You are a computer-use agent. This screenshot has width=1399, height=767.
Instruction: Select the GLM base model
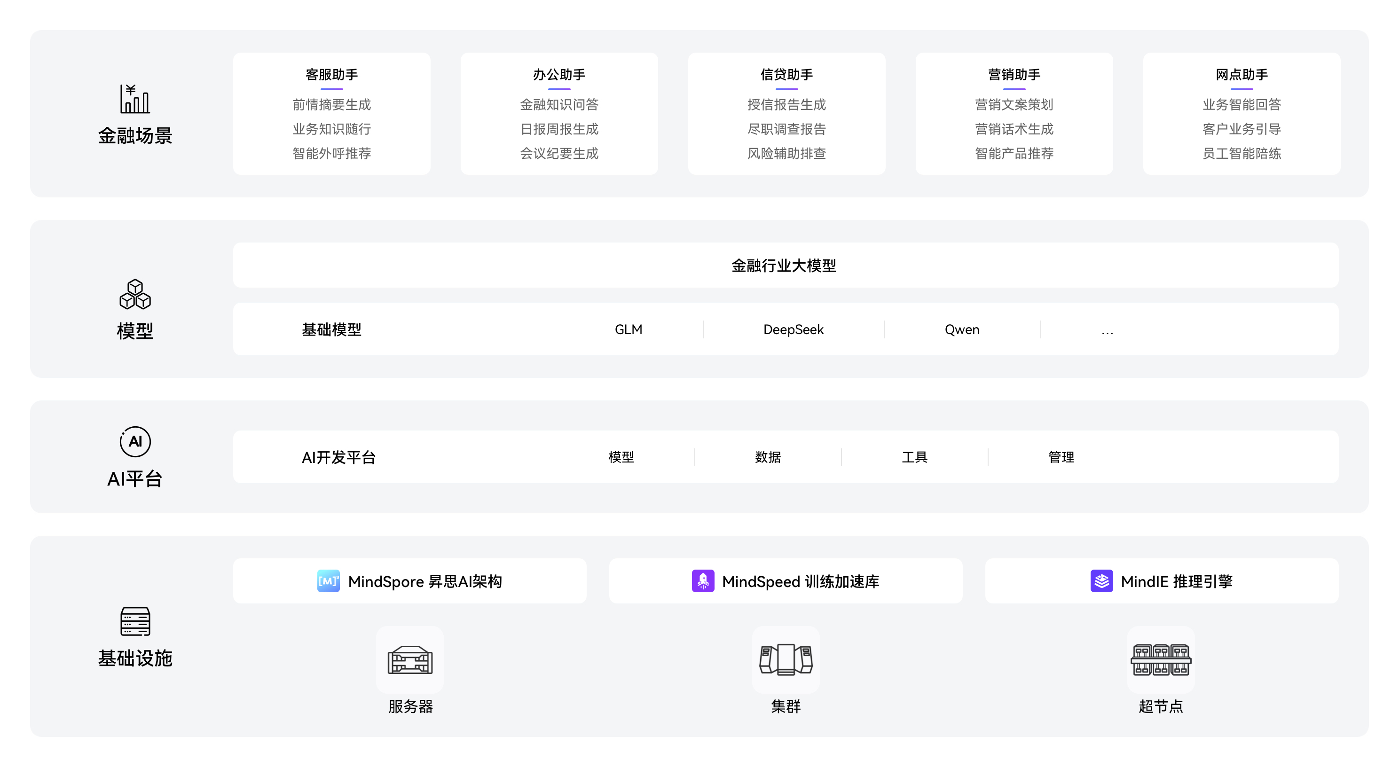[x=629, y=329]
